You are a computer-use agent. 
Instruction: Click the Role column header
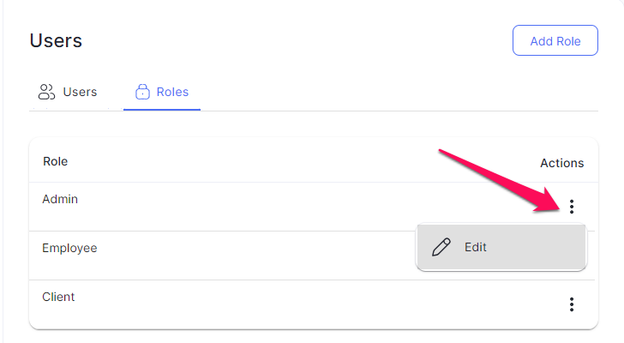coord(56,161)
